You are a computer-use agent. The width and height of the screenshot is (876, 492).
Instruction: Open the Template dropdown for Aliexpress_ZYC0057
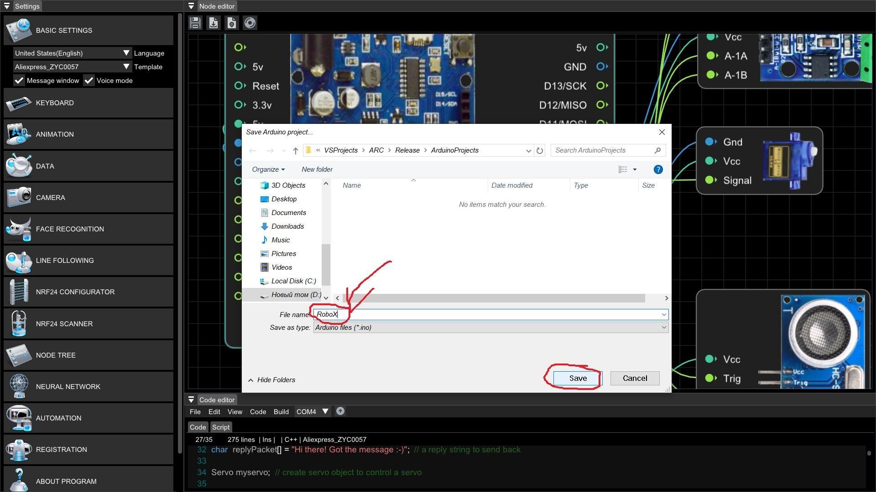point(126,67)
